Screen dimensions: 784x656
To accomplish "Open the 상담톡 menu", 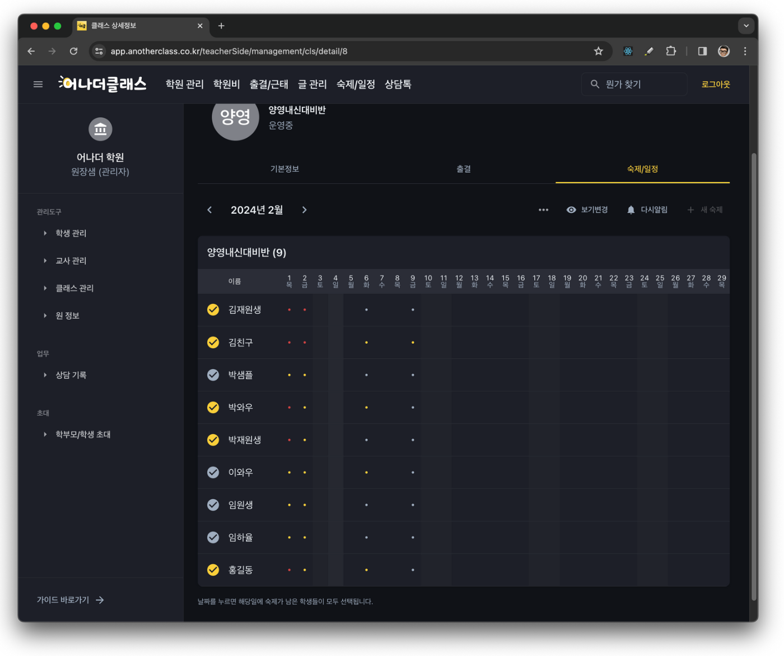I will 398,84.
